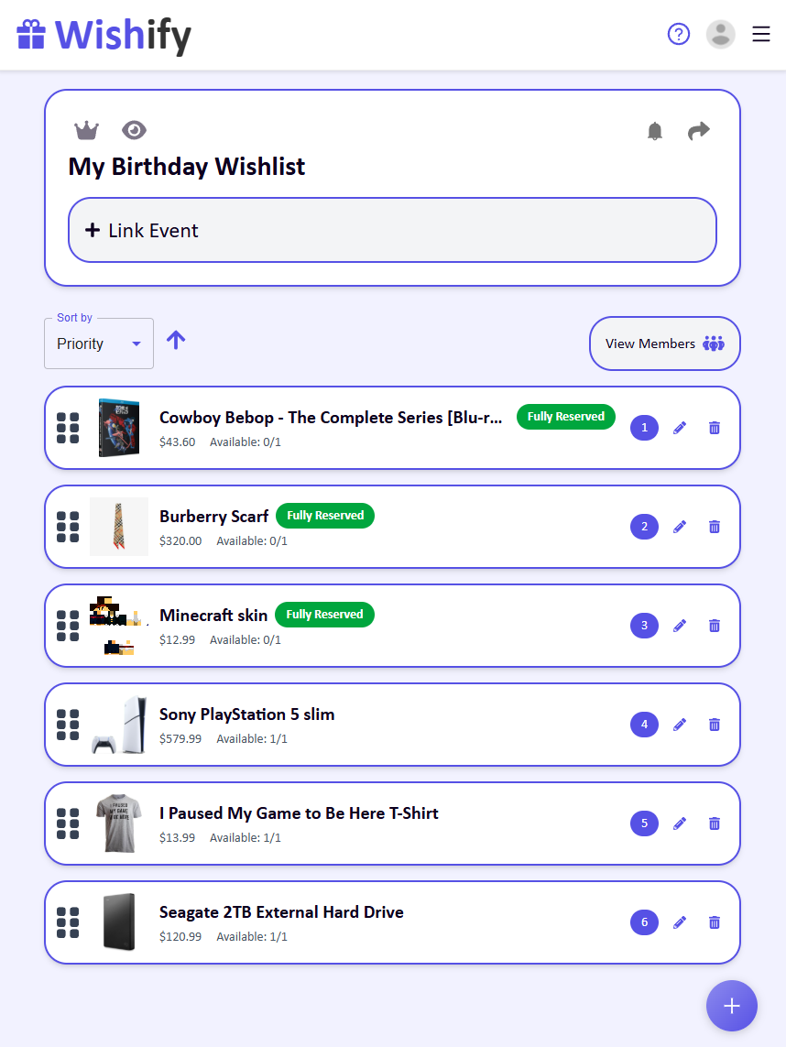Image resolution: width=786 pixels, height=1047 pixels.
Task: Open View Members
Action: (664, 344)
